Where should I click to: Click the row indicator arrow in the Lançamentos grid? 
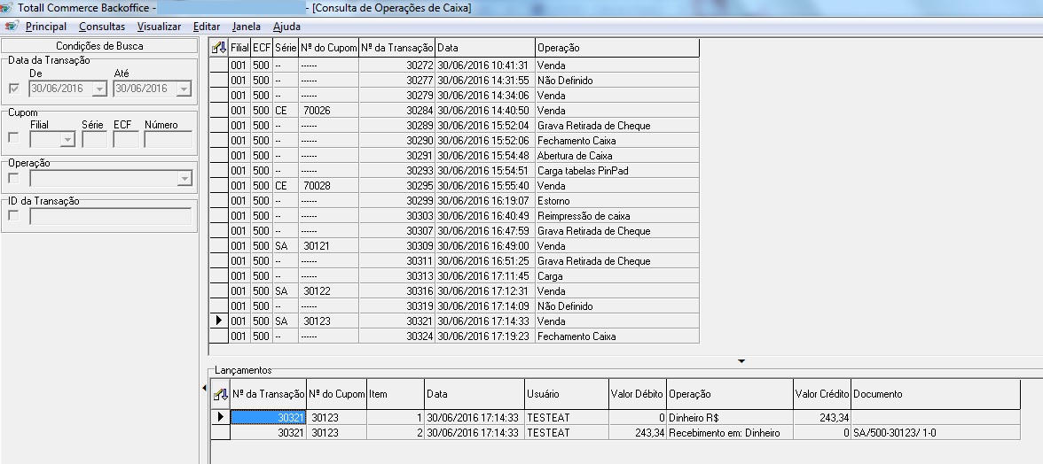(221, 417)
